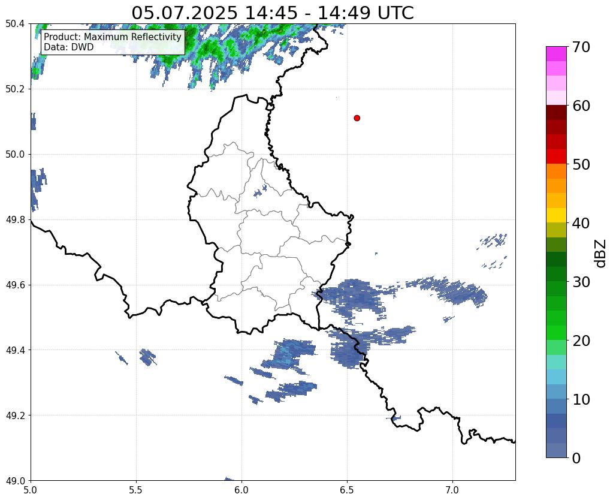
Task: Click the latitude 49.8 axis label
Action: pyautogui.click(x=15, y=220)
